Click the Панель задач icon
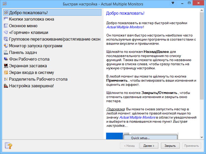 click(6, 53)
